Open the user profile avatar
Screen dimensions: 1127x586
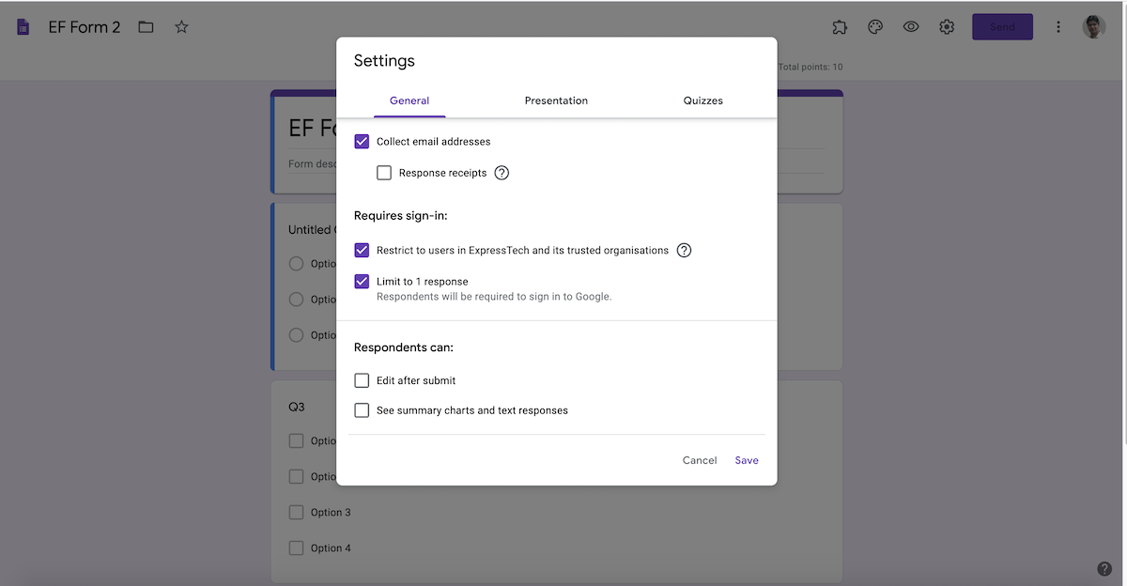click(x=1094, y=26)
